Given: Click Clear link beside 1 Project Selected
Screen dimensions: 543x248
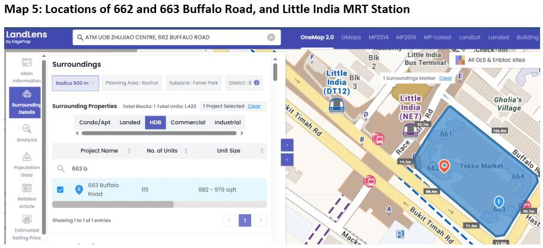Looking at the screenshot, I should click(254, 107).
